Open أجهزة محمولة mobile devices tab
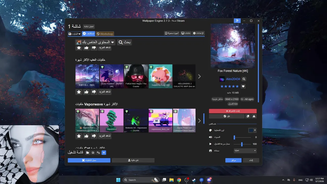327x184 pixels. tap(172, 33)
